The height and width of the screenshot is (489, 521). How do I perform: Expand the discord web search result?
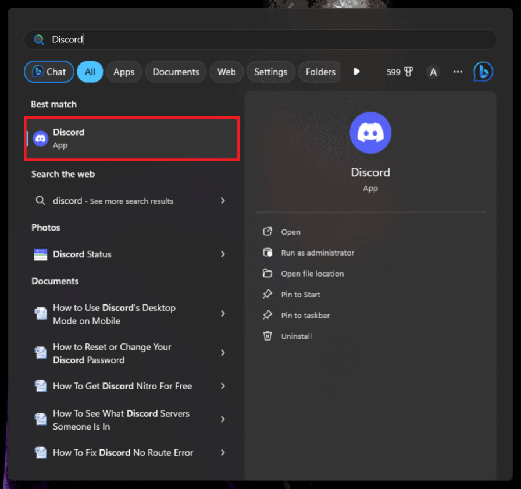[223, 200]
